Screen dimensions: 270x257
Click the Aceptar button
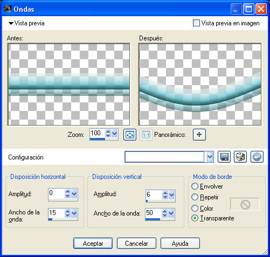93,244
